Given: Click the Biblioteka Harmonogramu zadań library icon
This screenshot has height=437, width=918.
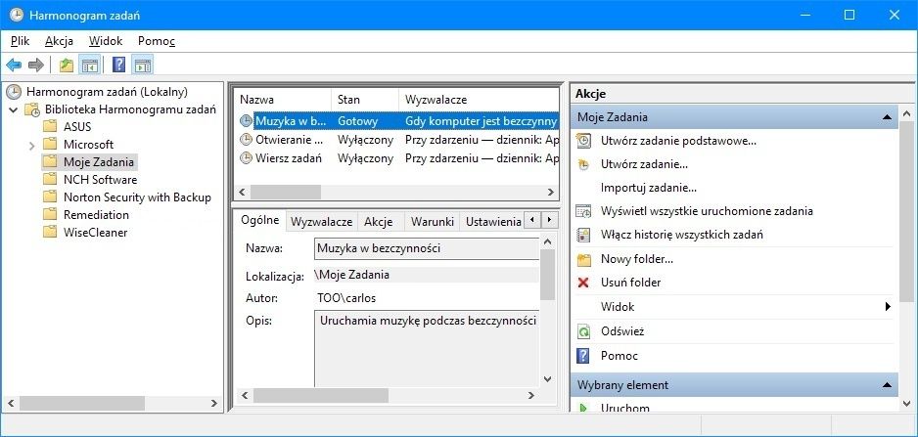Looking at the screenshot, I should pos(32,109).
